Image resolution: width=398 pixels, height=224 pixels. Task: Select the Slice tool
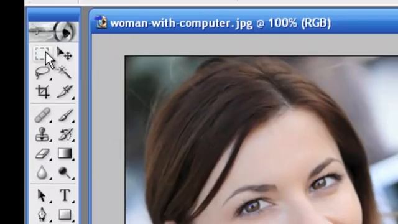(65, 91)
